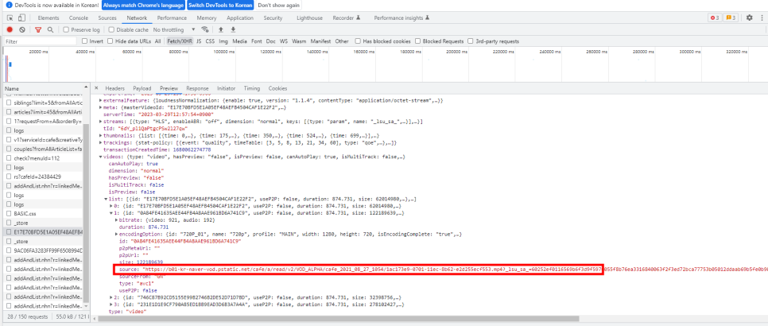Expand the thumbnails object node
The height and width of the screenshot is (326, 768).
click(x=100, y=135)
